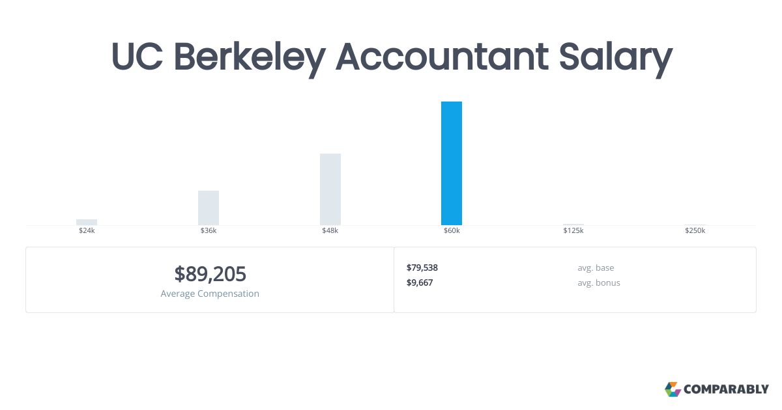Click the Comparably logo icon
Viewport: 782px width, 410px height.
click(x=673, y=389)
